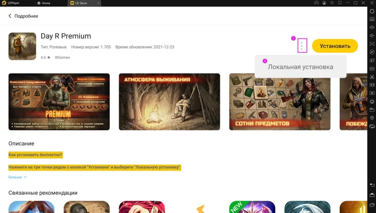This screenshot has height=213, width=376.
Task: Go back using Подробнее arrow
Action: tap(10, 16)
